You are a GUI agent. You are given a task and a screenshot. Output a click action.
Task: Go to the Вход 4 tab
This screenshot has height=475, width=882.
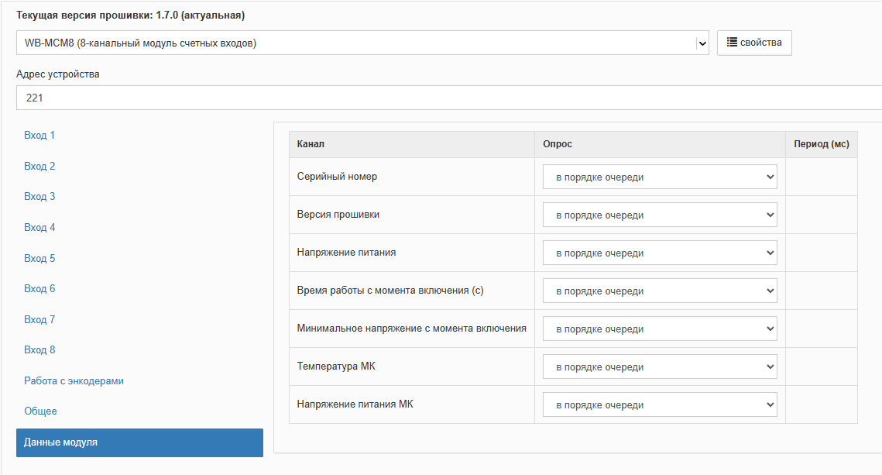pyautogui.click(x=39, y=228)
